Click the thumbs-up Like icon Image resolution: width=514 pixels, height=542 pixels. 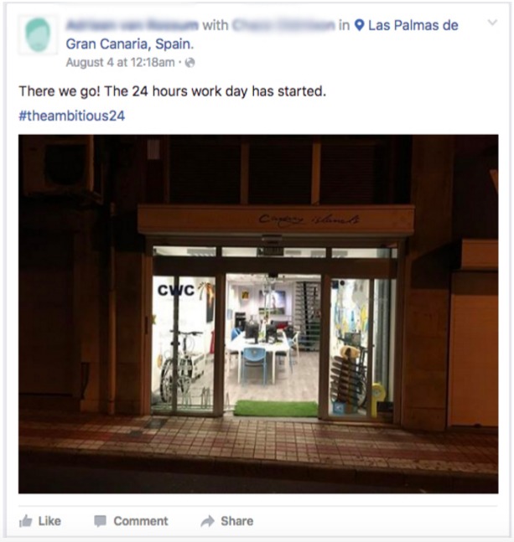26,521
